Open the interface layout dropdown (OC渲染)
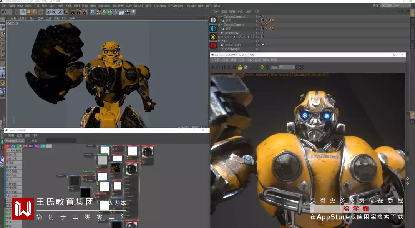This screenshot has width=415, height=228. point(396,5)
